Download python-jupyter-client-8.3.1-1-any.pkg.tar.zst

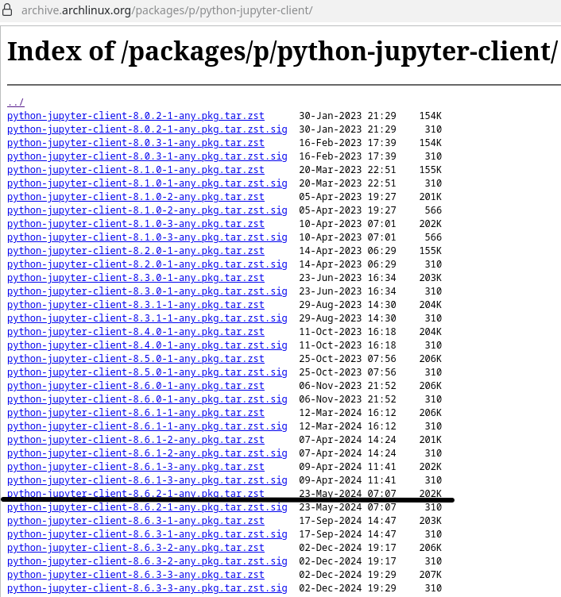pyautogui.click(x=136, y=305)
